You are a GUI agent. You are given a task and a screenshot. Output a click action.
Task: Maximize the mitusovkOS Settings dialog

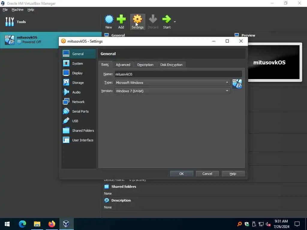[x=227, y=41]
